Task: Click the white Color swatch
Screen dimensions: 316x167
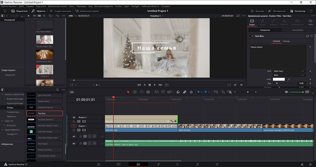Action: click(x=279, y=79)
